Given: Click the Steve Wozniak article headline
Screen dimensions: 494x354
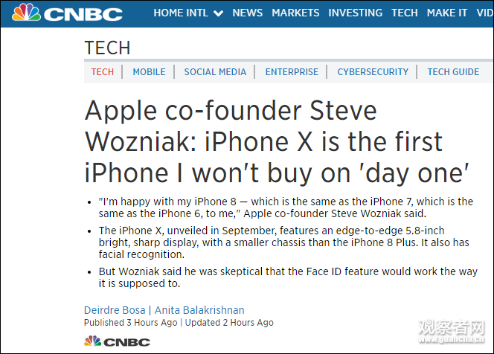Looking at the screenshot, I should click(x=277, y=142).
